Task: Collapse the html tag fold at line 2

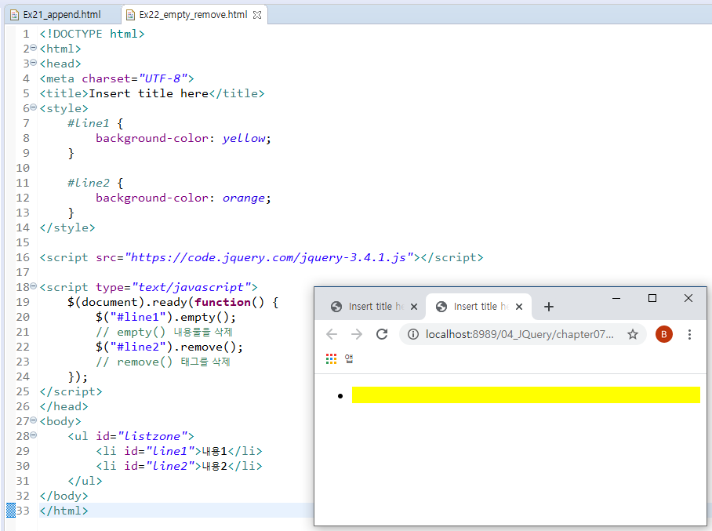Action: pyautogui.click(x=33, y=48)
